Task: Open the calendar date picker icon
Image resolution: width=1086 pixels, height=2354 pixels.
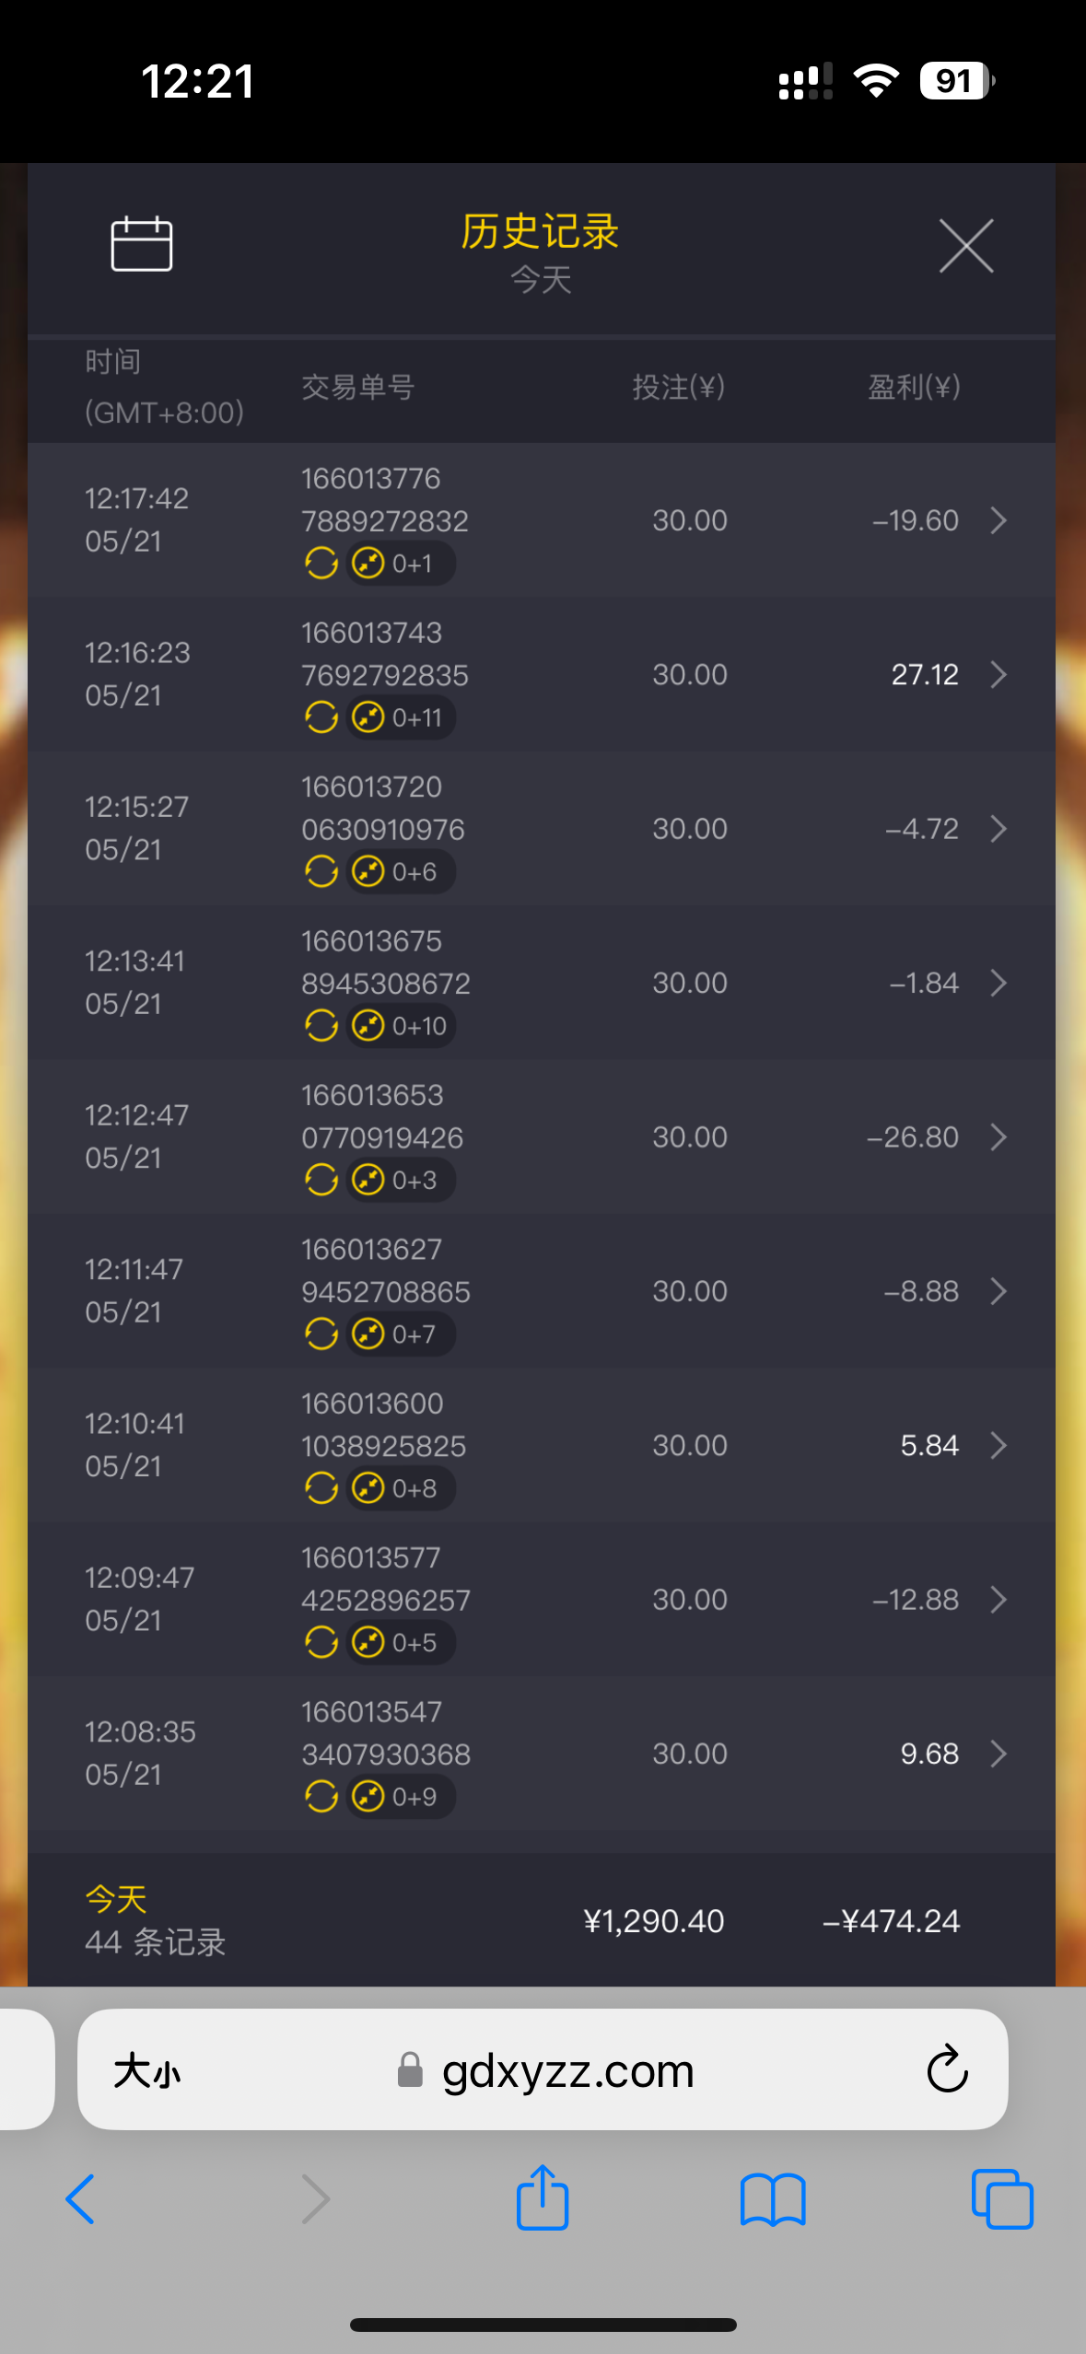Action: pyautogui.click(x=142, y=244)
